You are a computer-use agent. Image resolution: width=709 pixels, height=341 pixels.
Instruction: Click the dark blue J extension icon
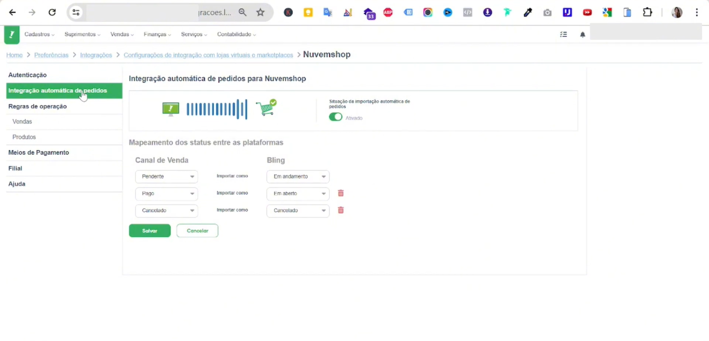[567, 12]
